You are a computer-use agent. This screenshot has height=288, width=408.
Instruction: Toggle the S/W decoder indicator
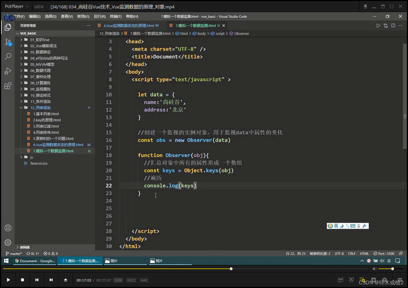point(118,280)
